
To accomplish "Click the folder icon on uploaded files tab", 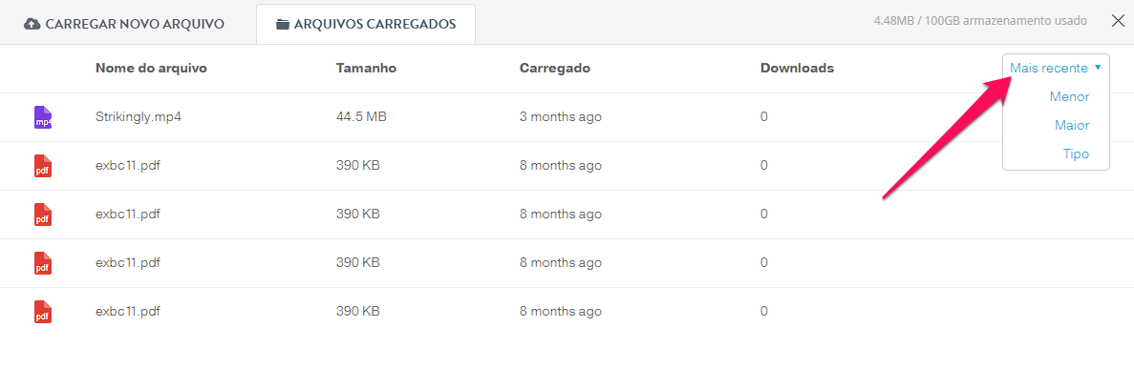I will (283, 24).
